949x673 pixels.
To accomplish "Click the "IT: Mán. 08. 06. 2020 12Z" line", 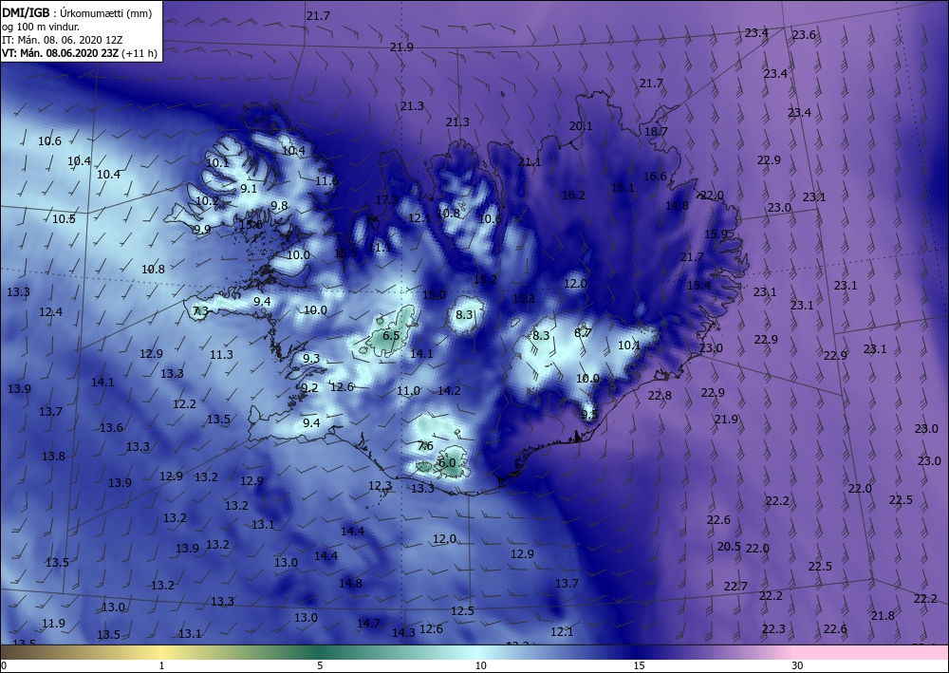I will (x=63, y=40).
